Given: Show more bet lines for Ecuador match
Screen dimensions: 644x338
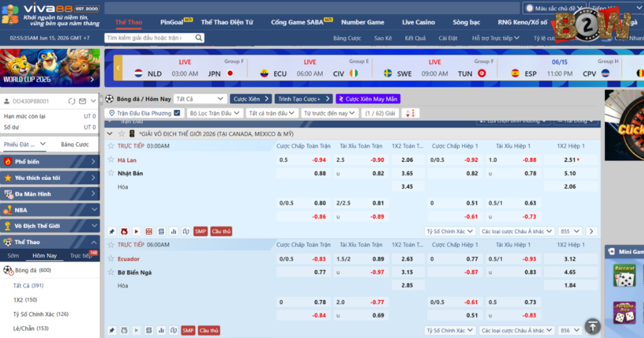Looking at the screenshot, I should (148, 330).
